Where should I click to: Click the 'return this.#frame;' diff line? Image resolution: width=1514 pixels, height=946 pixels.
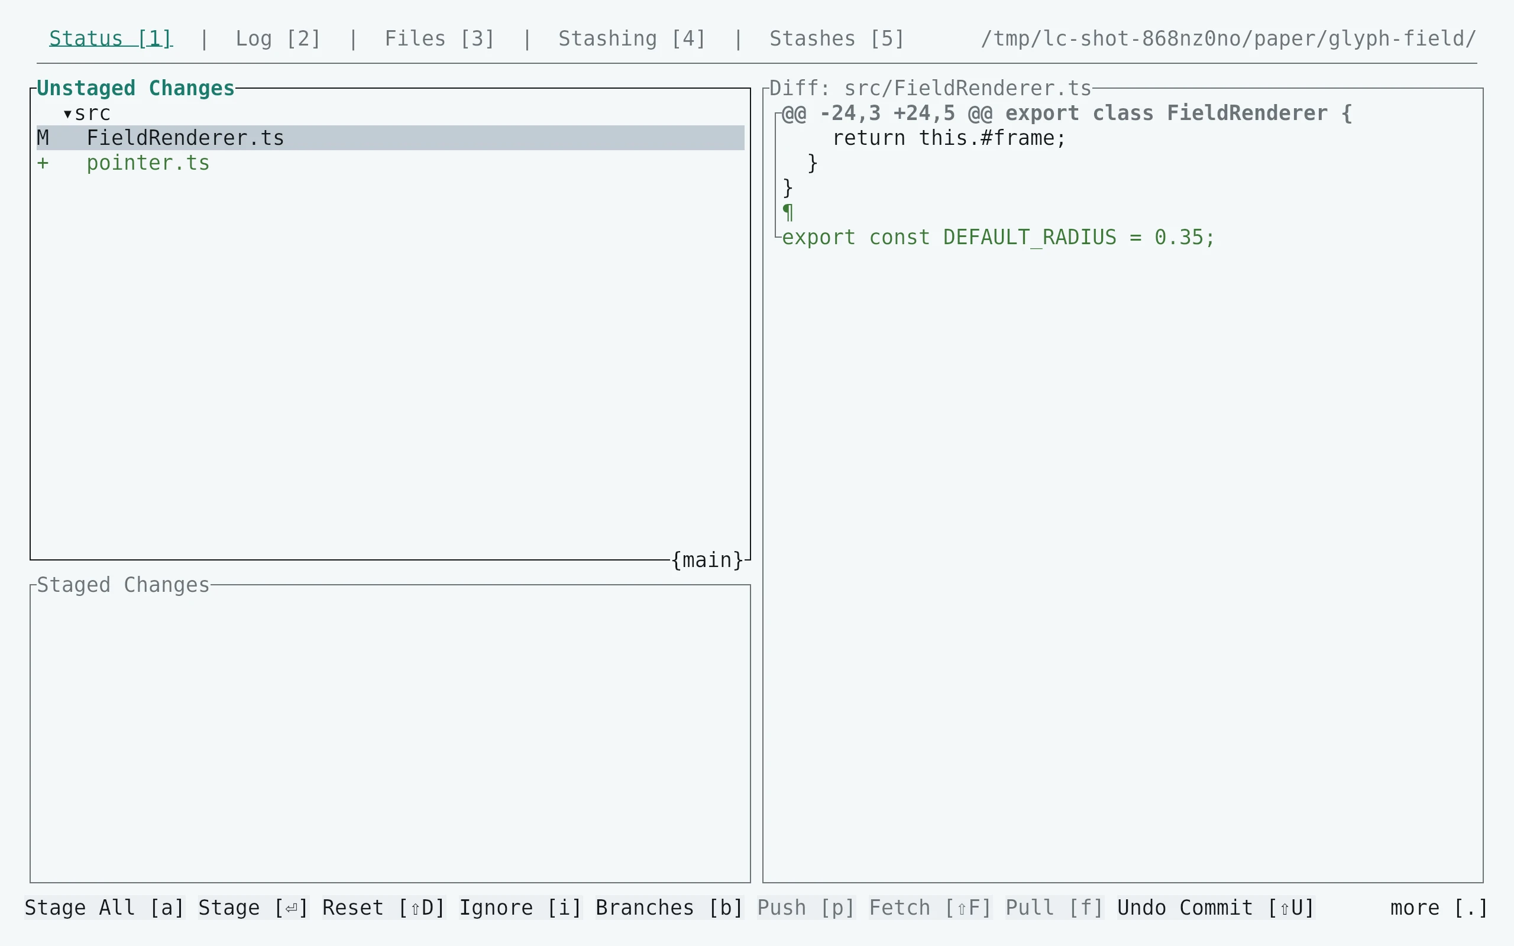click(x=949, y=138)
